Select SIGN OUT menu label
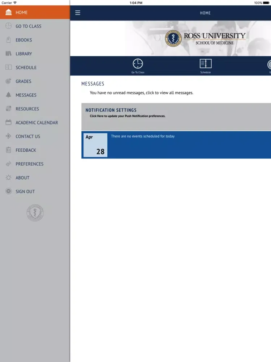Screen dimensions: 271x362 (25, 191)
